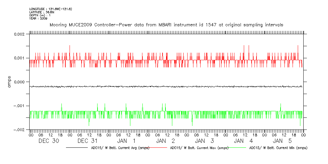328x164 pixels.
Task: Click the 0.001 y-axis tick label
Action: coord(20,58)
